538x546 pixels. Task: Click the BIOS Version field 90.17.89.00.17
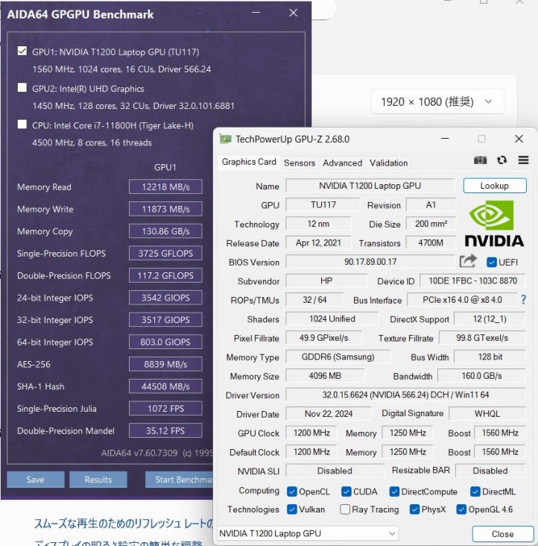[370, 262]
